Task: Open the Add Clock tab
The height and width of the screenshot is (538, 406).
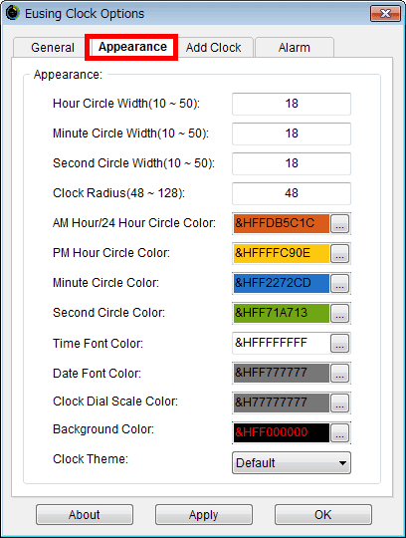Action: coord(214,48)
